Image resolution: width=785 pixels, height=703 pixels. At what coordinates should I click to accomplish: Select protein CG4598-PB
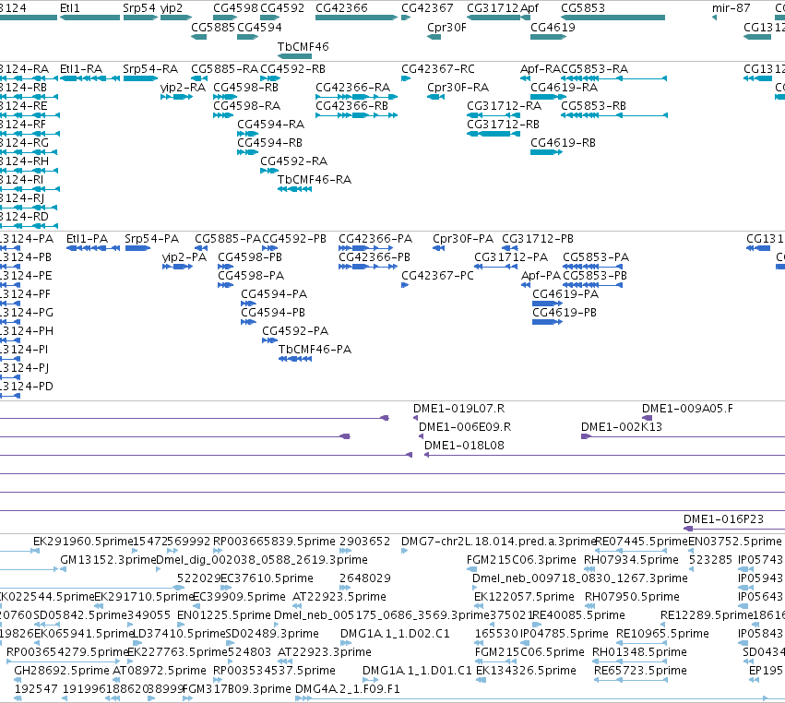point(250,257)
